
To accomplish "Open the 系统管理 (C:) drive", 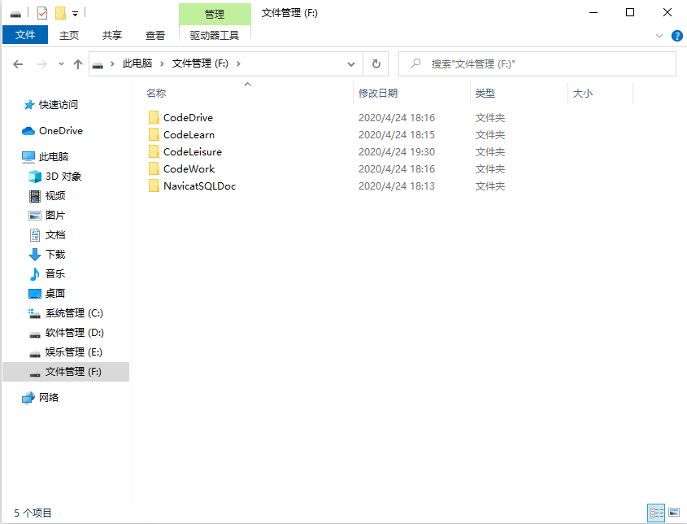I will pos(74,313).
